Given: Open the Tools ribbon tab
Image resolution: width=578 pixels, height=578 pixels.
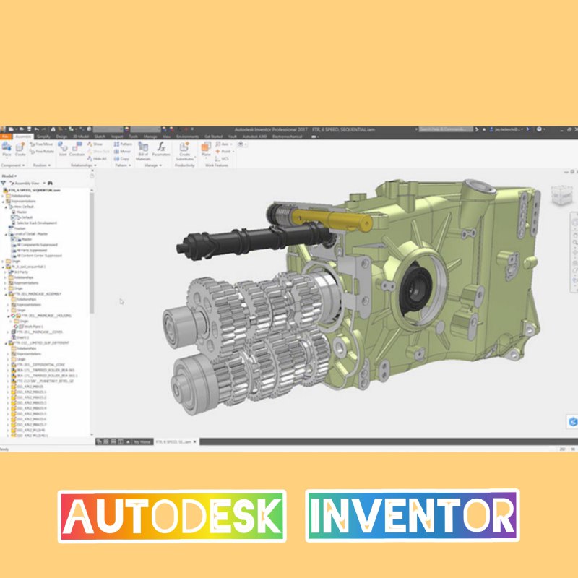Looking at the screenshot, I should click(133, 137).
